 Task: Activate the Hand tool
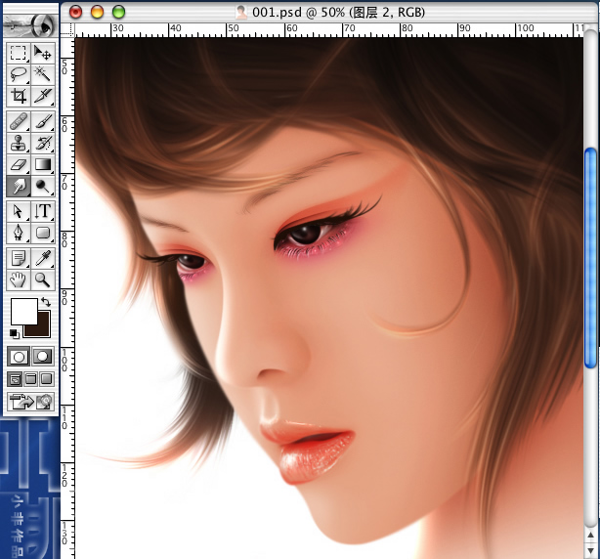point(18,279)
